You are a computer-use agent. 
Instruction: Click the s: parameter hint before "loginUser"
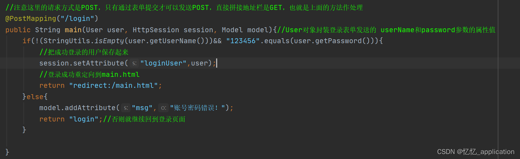(134, 63)
